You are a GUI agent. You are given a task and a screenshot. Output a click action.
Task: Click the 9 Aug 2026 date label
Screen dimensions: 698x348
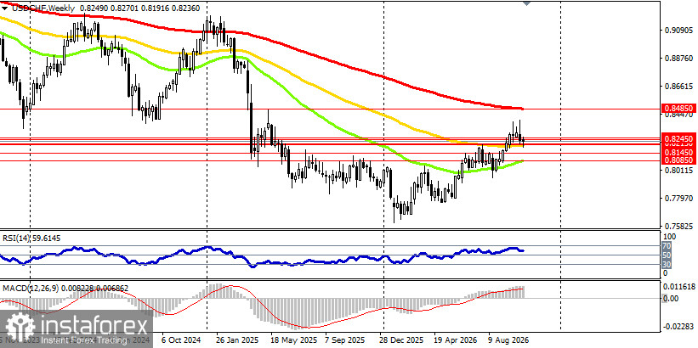coord(508,340)
